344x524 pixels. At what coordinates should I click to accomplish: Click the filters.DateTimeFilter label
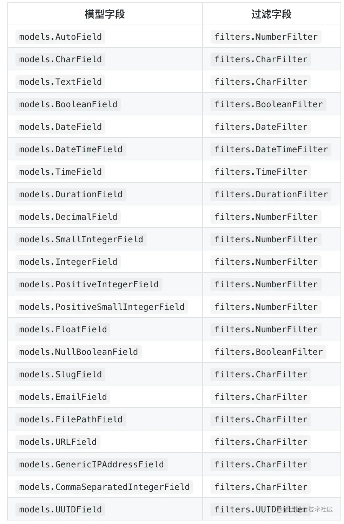271,149
